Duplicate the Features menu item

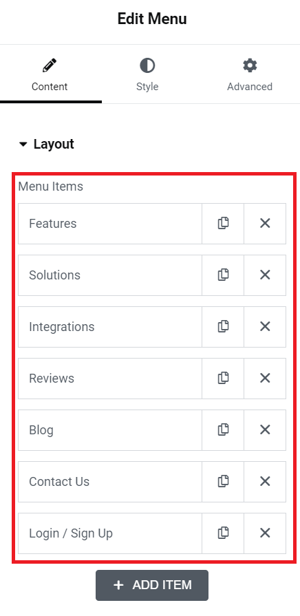point(223,224)
